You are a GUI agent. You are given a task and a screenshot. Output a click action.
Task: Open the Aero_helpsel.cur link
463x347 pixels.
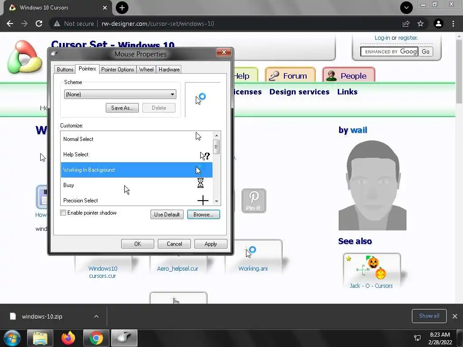click(177, 268)
